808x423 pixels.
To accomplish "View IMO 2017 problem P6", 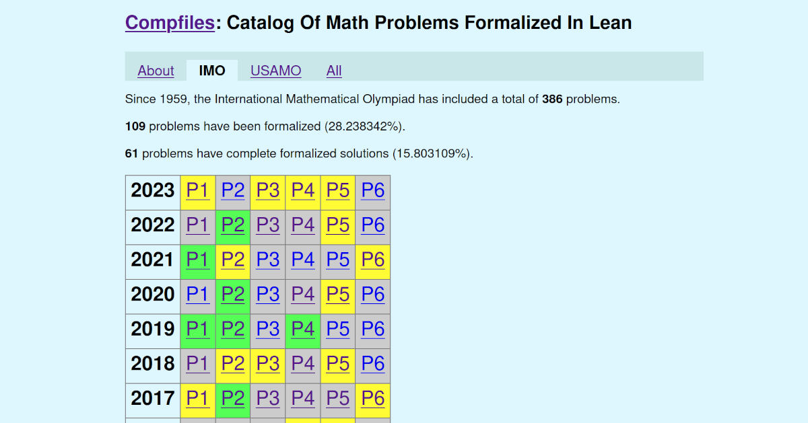I will coord(373,399).
